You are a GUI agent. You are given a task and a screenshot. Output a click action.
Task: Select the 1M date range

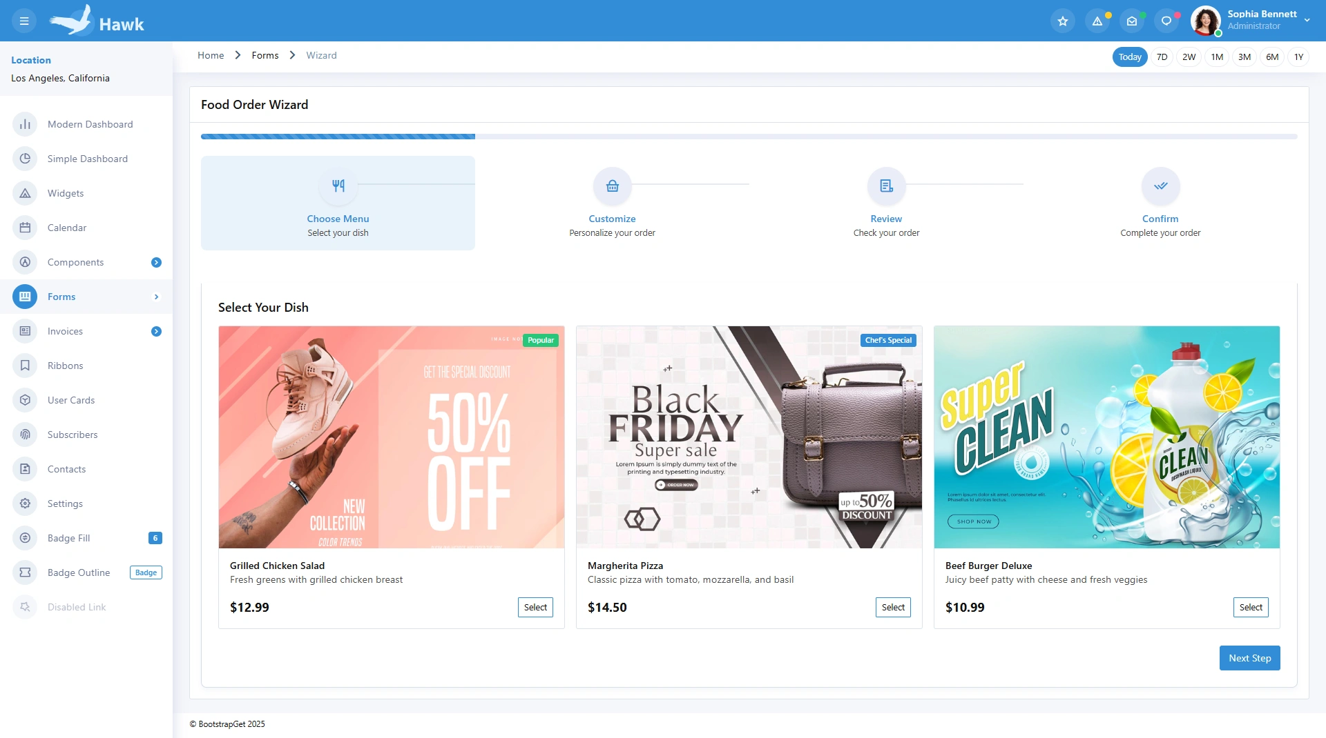(x=1217, y=57)
